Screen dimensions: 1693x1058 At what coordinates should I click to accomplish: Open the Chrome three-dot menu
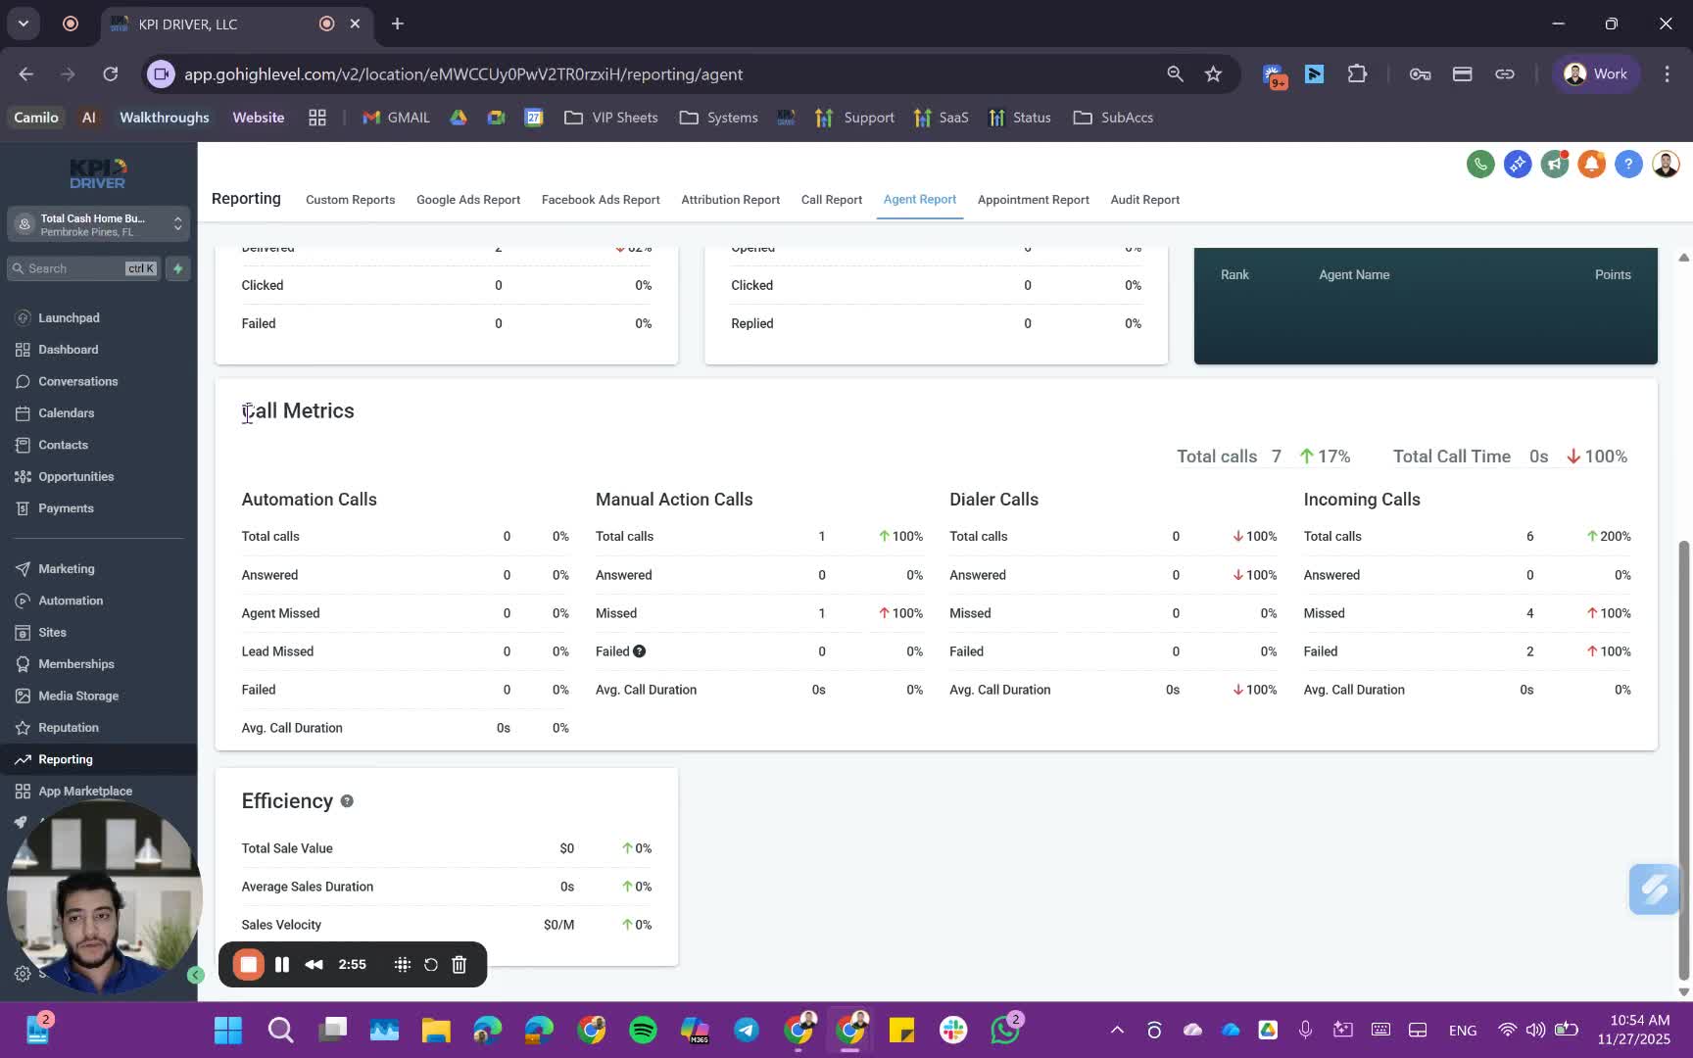pos(1667,74)
